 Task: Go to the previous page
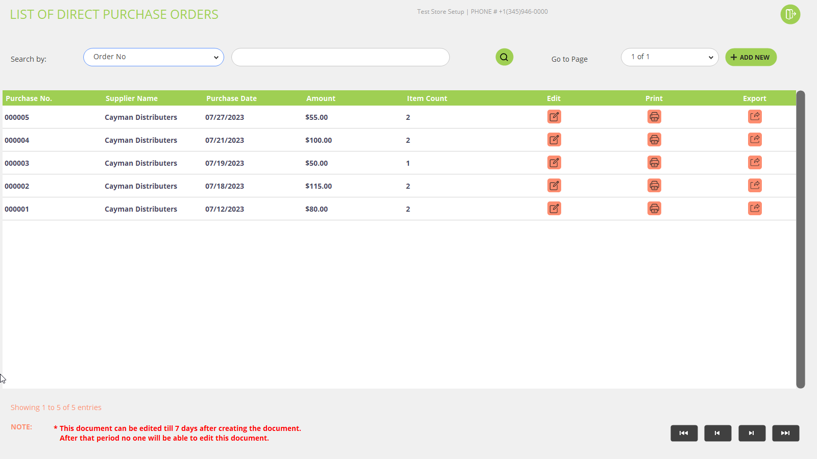(717, 433)
